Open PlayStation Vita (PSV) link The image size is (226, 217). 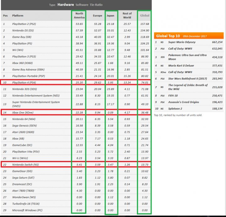(26, 151)
